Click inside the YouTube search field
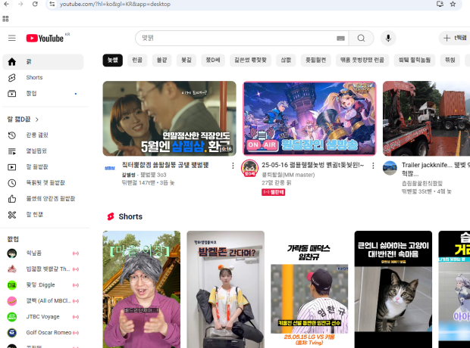 (x=235, y=38)
